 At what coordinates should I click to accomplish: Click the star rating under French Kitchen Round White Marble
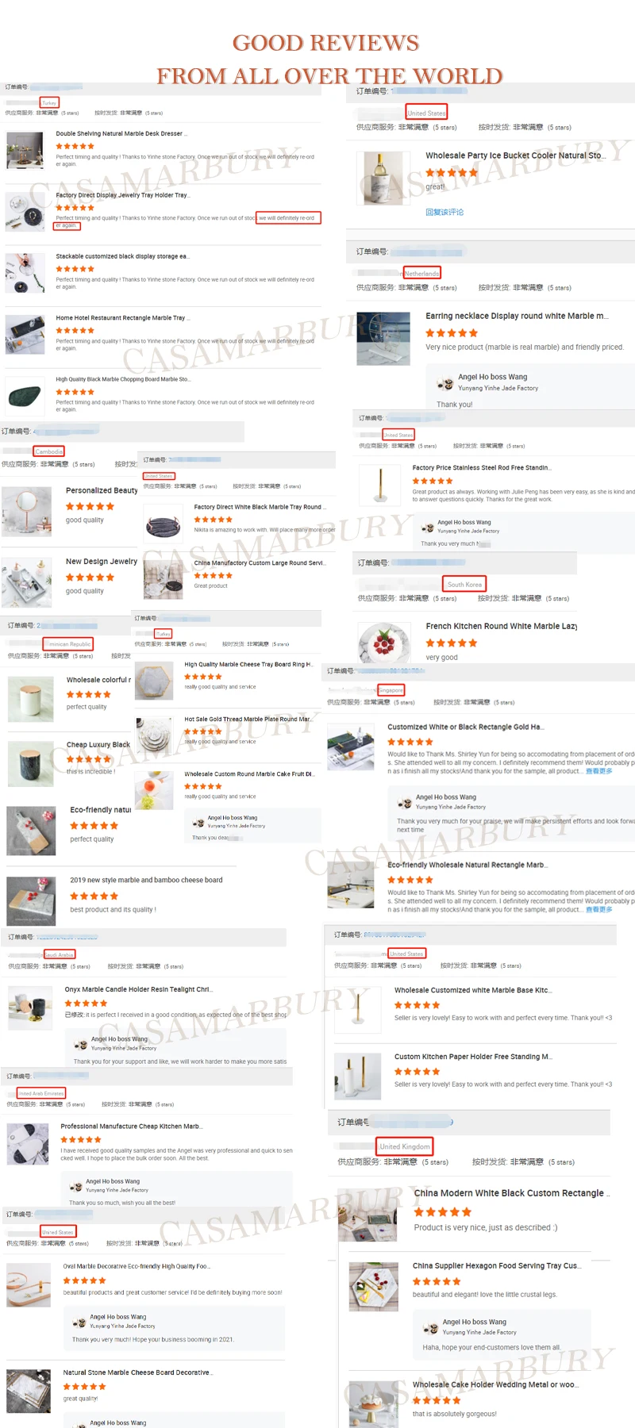tap(452, 643)
